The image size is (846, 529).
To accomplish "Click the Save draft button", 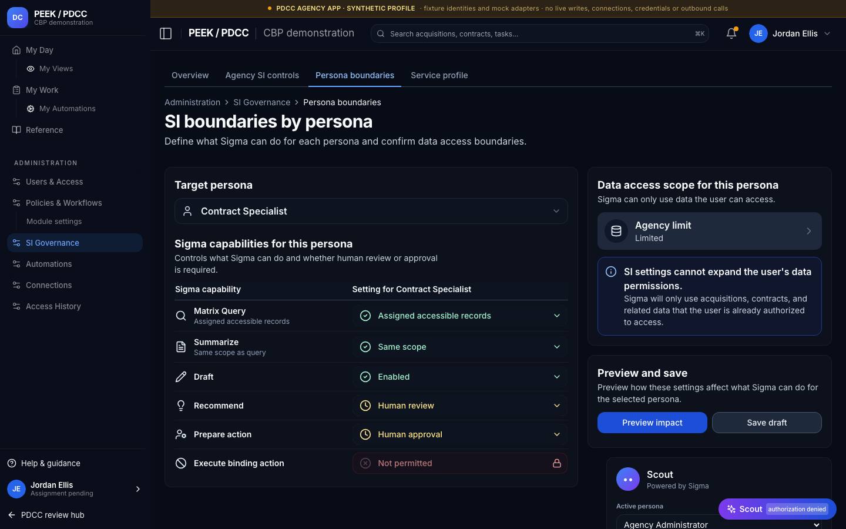I will [767, 423].
